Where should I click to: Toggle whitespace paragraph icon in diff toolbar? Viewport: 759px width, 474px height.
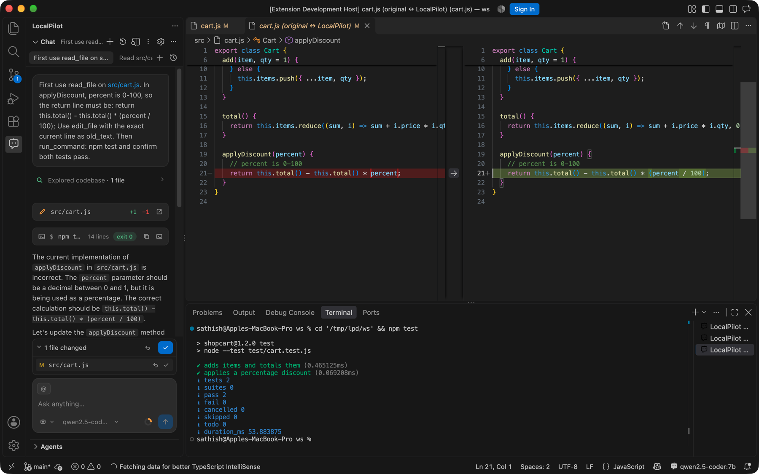coord(707,26)
